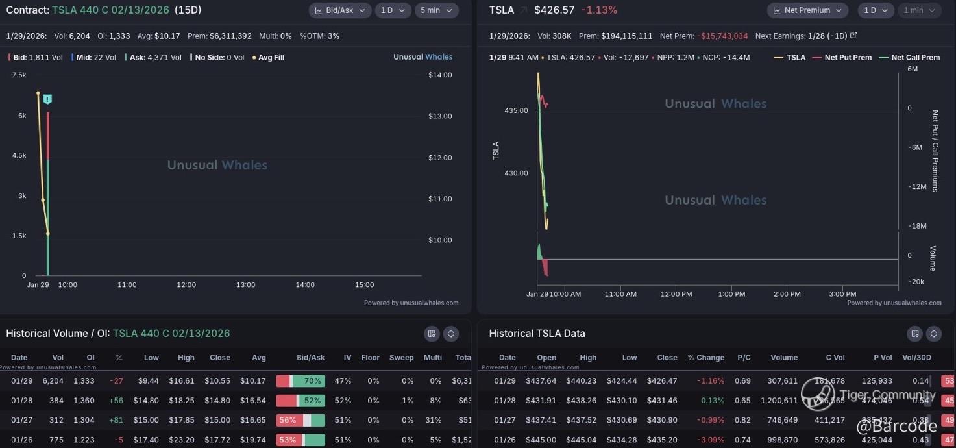Open the Net Premium chart type dropdown
This screenshot has height=448, width=956.
coord(808,10)
